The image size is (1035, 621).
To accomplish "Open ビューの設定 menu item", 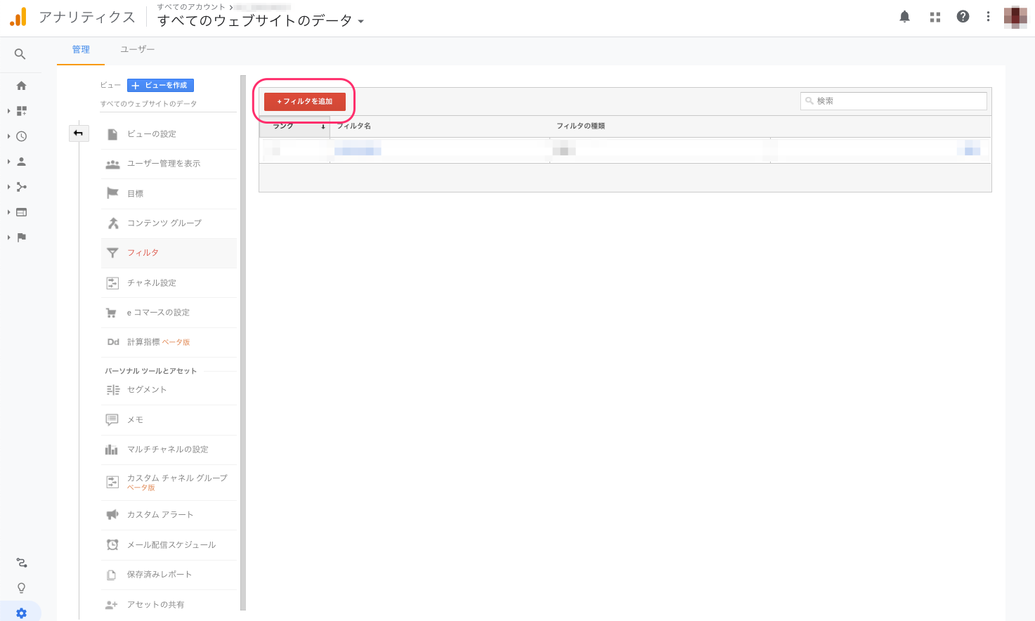I will pos(169,134).
